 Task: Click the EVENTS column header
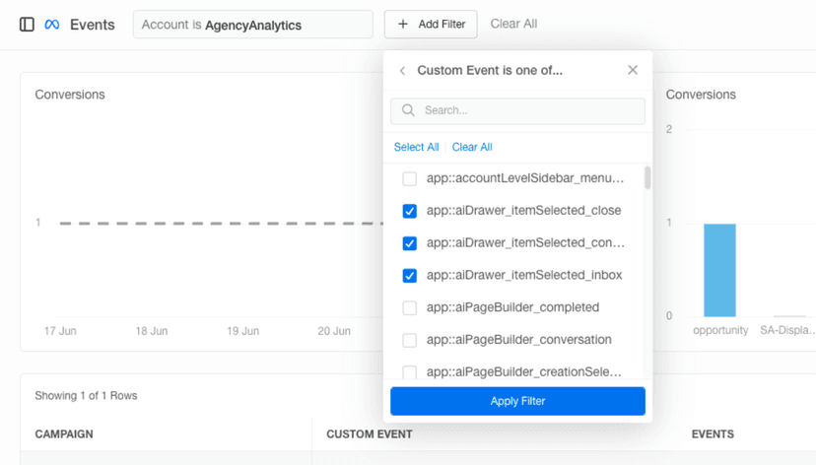713,434
